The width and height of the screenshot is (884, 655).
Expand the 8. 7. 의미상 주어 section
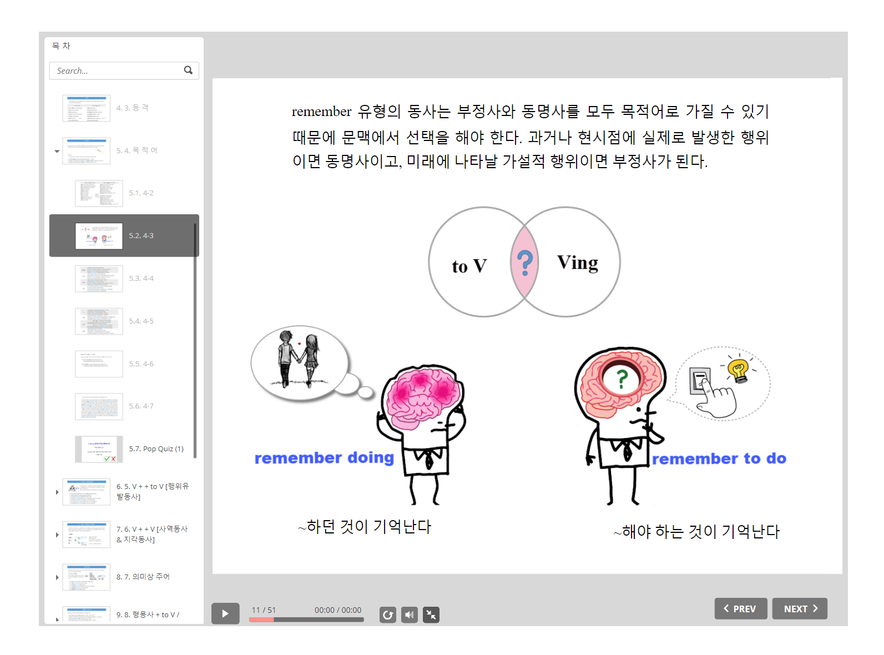tap(57, 577)
